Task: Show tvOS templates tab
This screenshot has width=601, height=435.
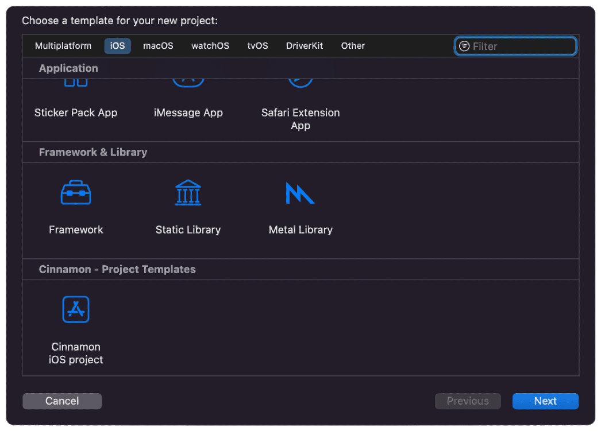Action: (257, 46)
